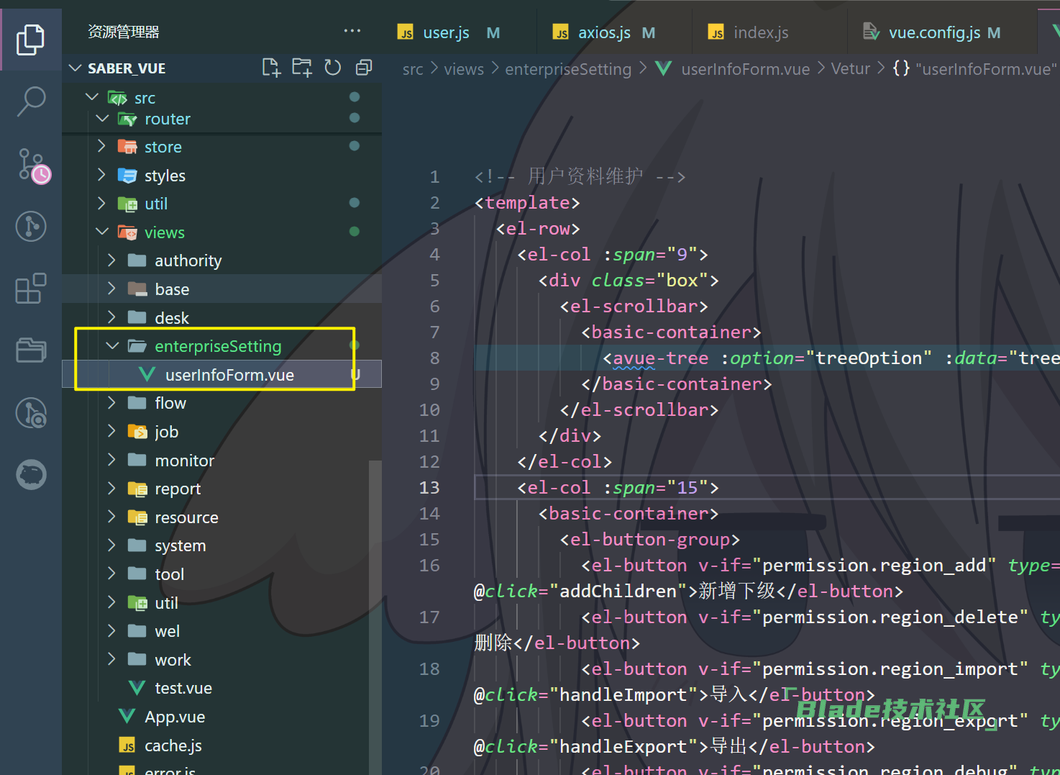Viewport: 1060px width, 775px height.
Task: Expand the store folder chevron
Action: [x=102, y=147]
